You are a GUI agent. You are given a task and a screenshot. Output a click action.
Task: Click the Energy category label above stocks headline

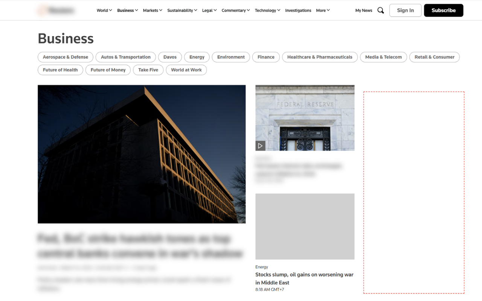[x=262, y=267]
